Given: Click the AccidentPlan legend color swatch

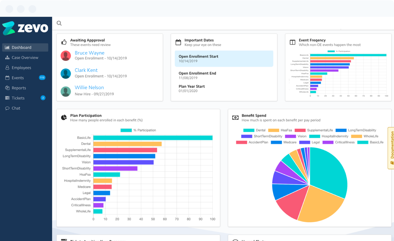Looking at the screenshot, I should pyautogui.click(x=241, y=142).
